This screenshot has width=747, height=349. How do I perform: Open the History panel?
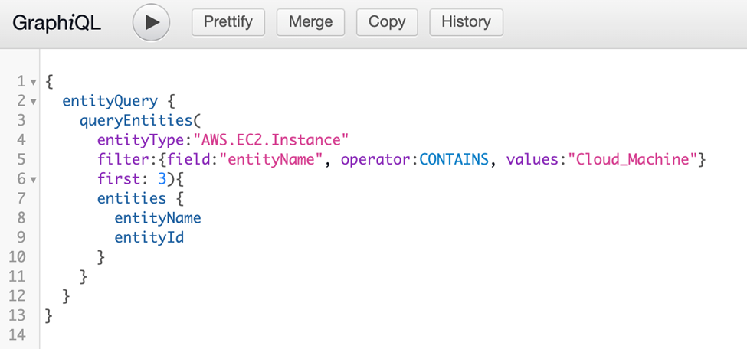pyautogui.click(x=466, y=22)
